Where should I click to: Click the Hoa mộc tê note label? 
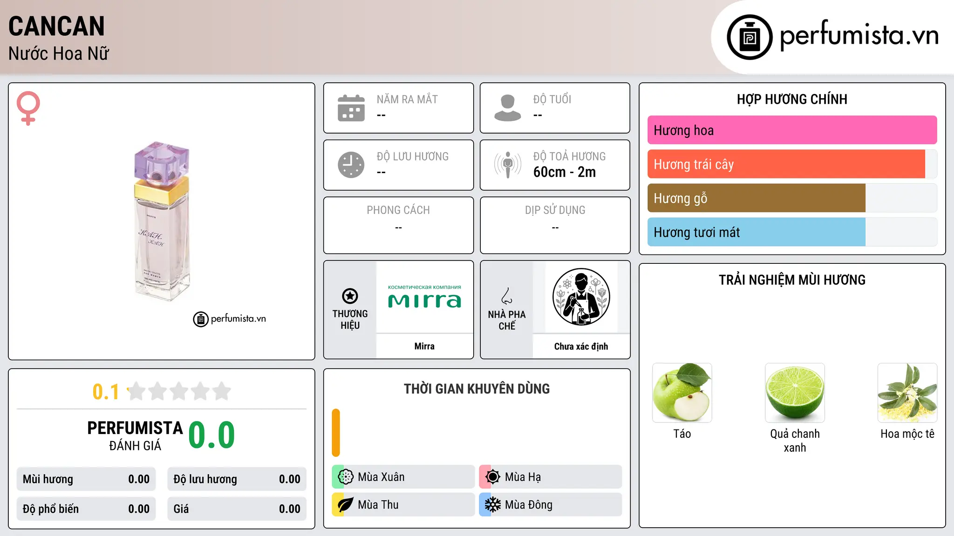pyautogui.click(x=907, y=434)
